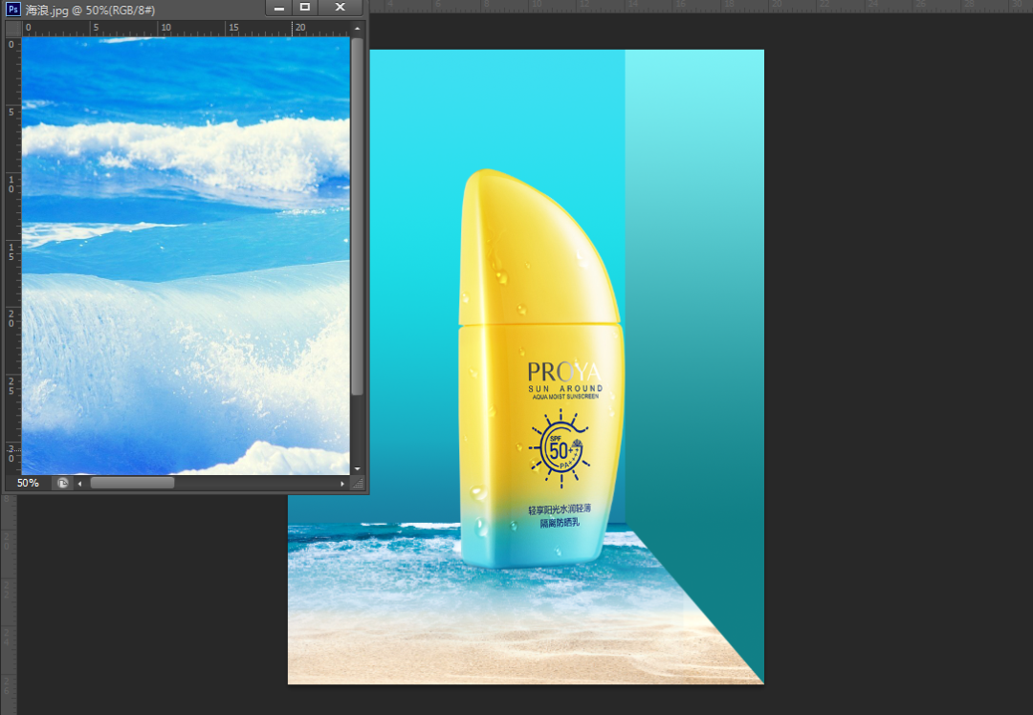Click the horizontal scrollbar right arrow
Image resolution: width=1033 pixels, height=715 pixels.
click(341, 484)
